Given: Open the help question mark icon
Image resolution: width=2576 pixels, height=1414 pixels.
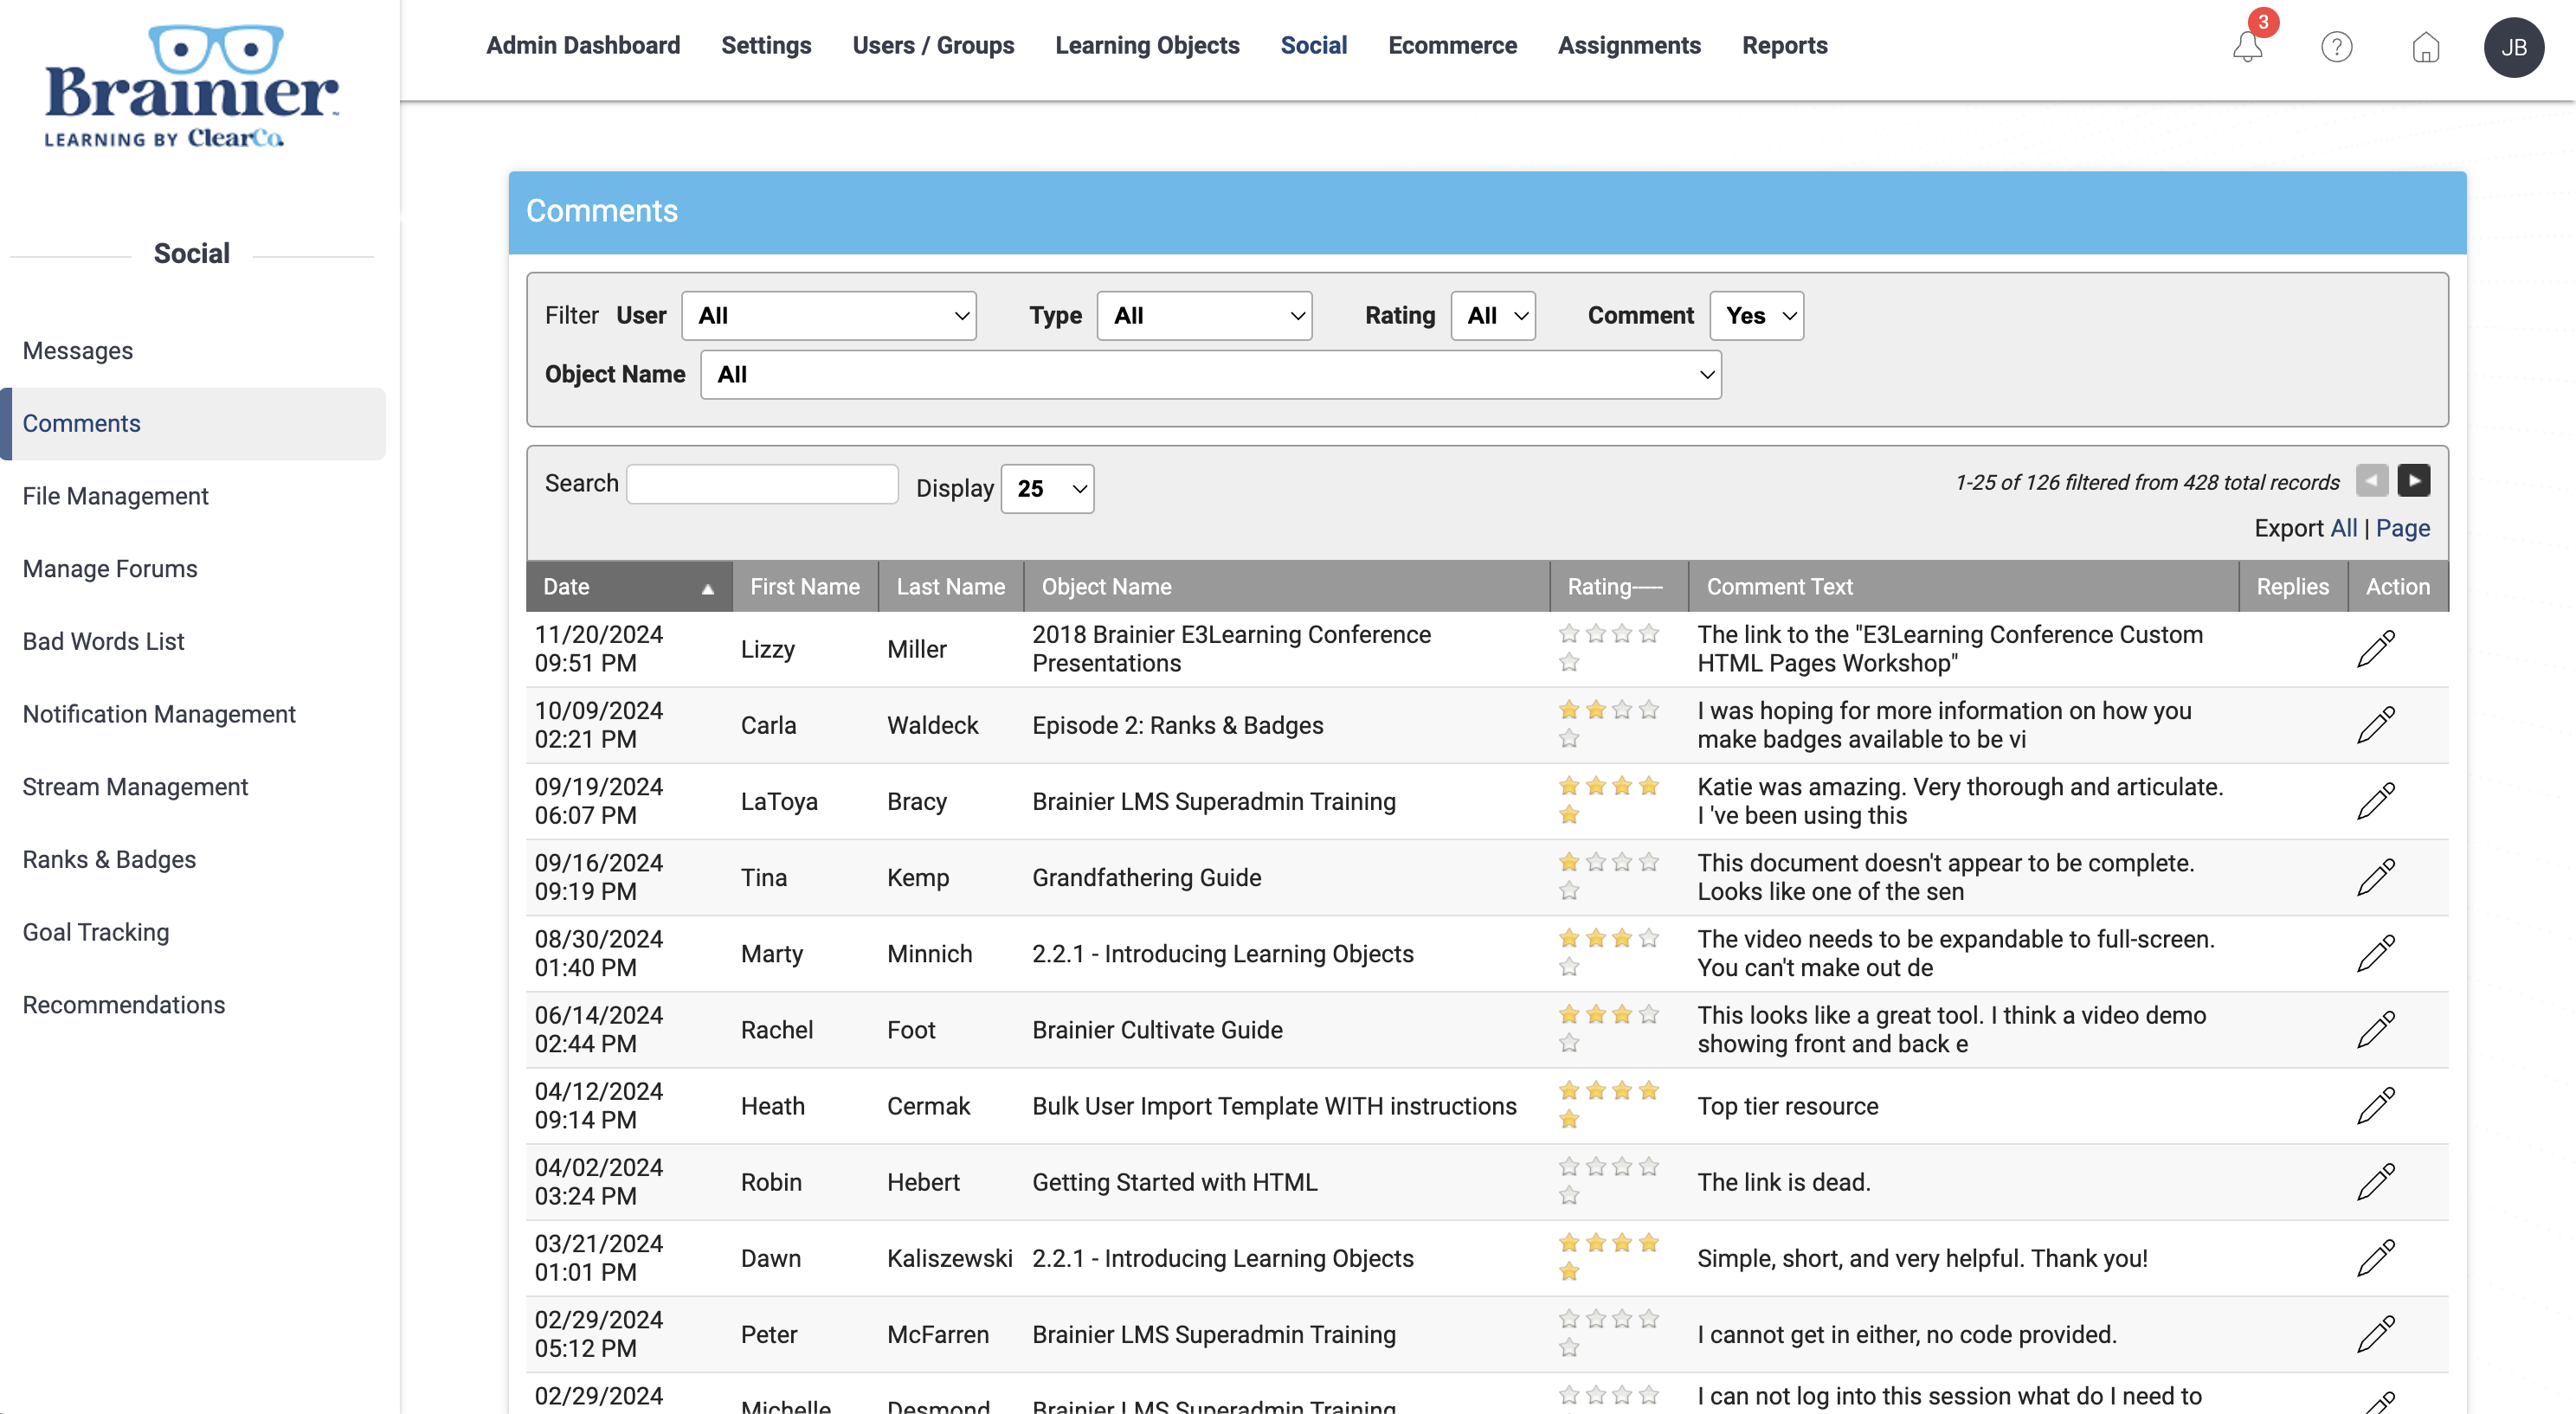Looking at the screenshot, I should click(2336, 47).
